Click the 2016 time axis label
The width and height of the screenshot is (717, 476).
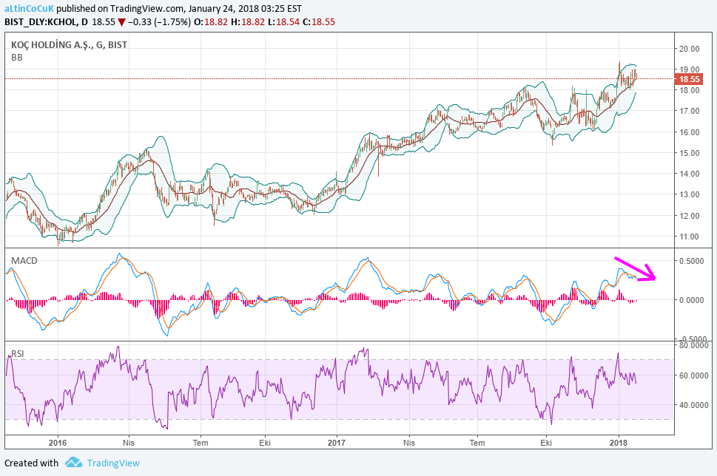pyautogui.click(x=58, y=443)
